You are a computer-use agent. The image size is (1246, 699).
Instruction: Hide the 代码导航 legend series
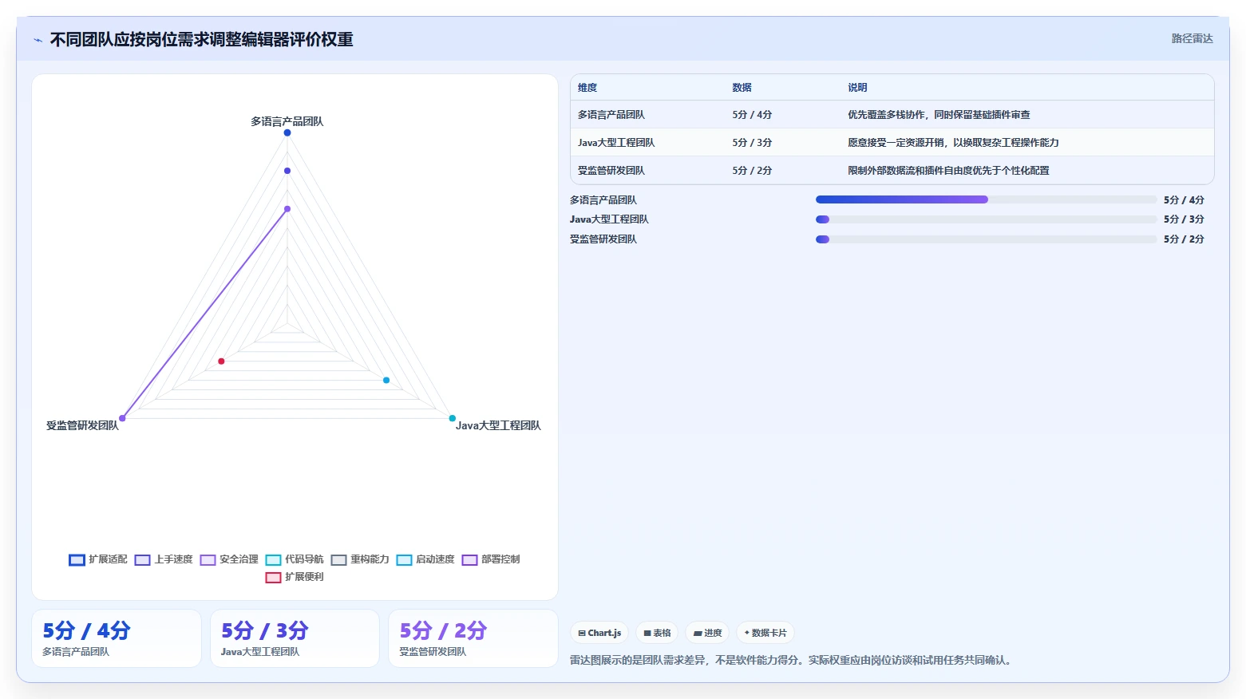[x=295, y=559]
